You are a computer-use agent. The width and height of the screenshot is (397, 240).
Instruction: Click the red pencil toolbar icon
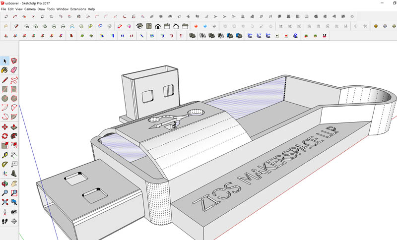(x=16, y=26)
